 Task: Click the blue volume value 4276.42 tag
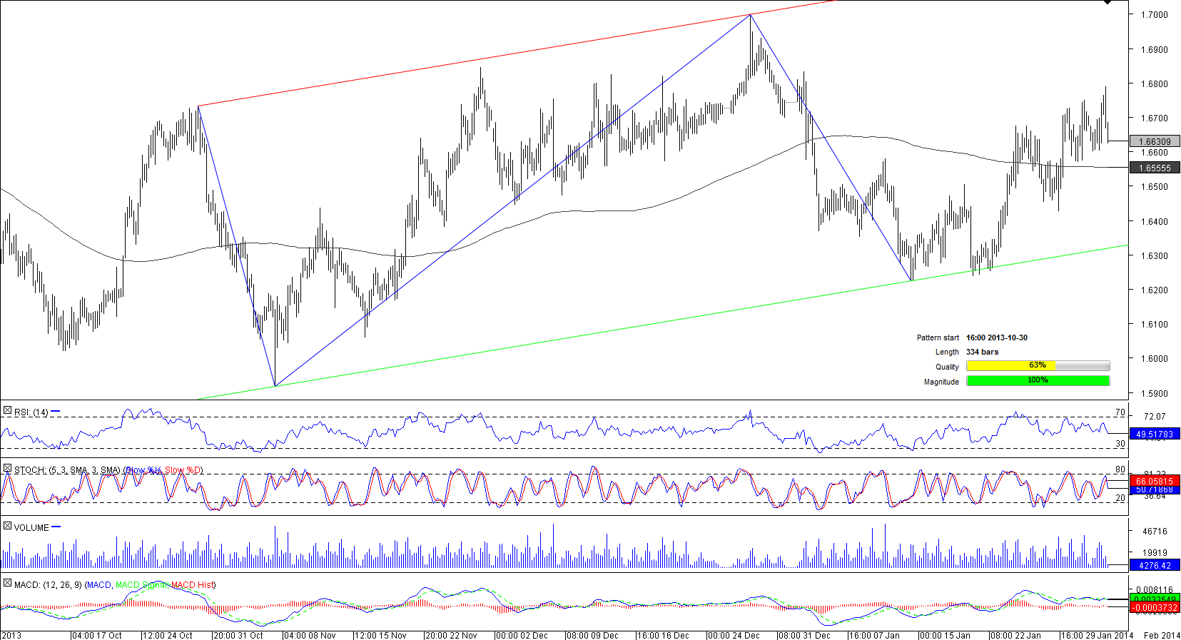click(x=1155, y=565)
